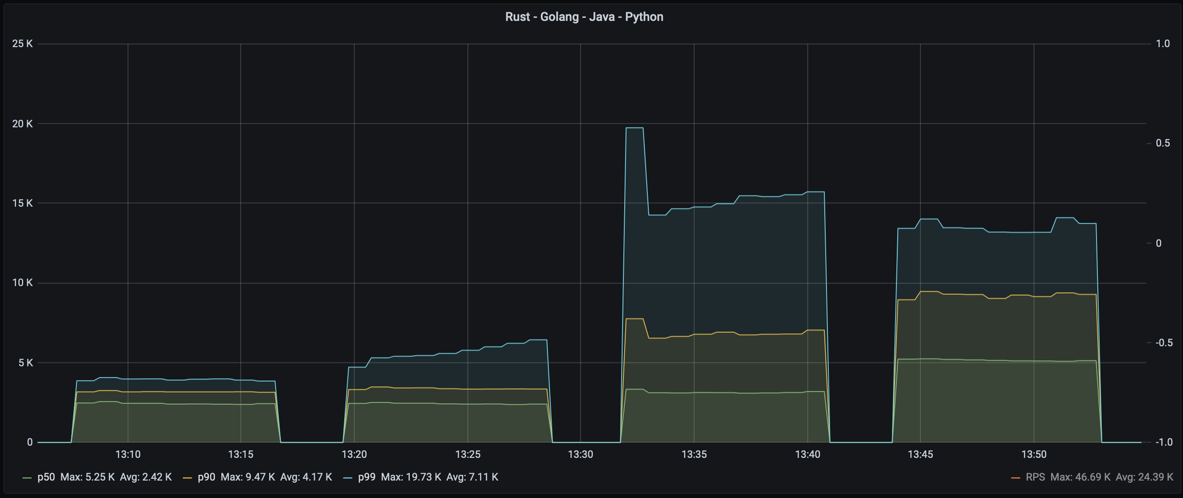1183x498 pixels.
Task: Toggle the p99 series legend label
Action: (x=367, y=477)
